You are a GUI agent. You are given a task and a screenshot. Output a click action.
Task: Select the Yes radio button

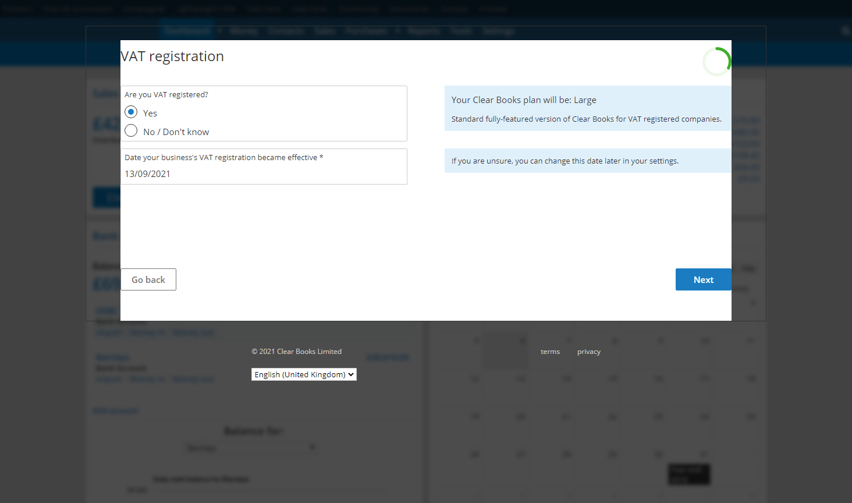132,112
